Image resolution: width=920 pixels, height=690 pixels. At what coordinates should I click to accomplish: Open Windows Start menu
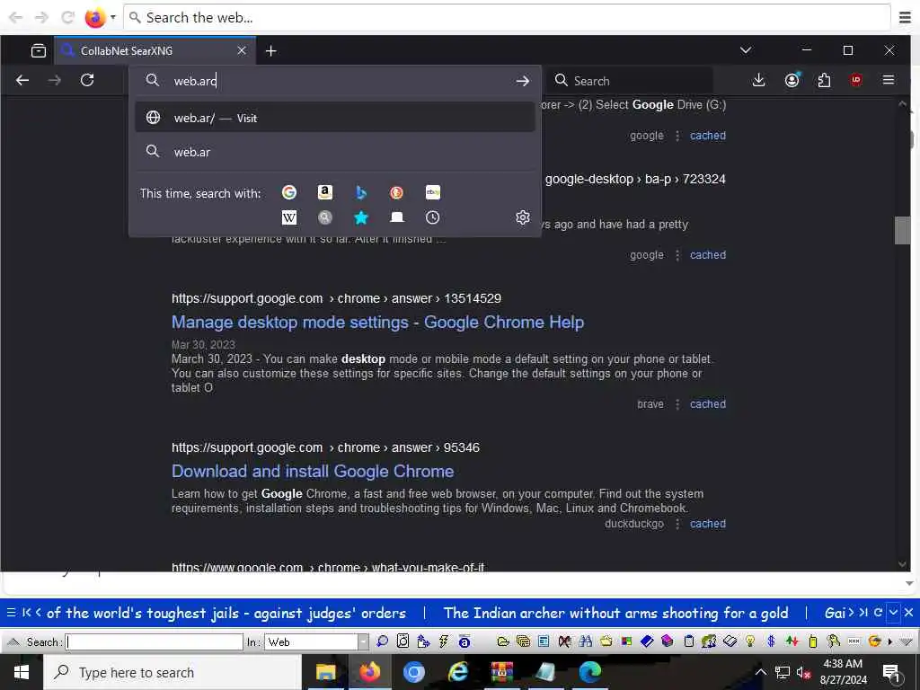coord(22,672)
